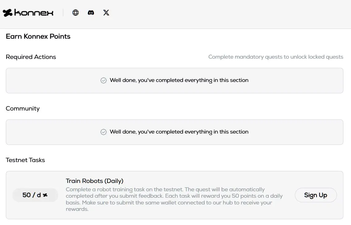Click the checkmark icon in Required Actions
This screenshot has height=225, width=351.
coord(104,80)
